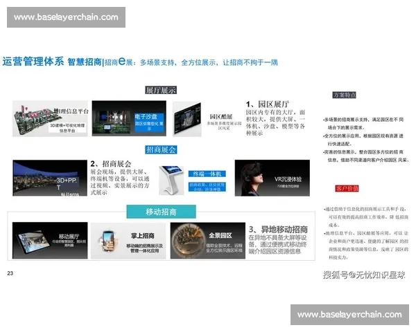Image resolution: width=416 pixels, height=332 pixels.
Task: Click the 2、招商展会 numbered heading
Action: (111, 164)
